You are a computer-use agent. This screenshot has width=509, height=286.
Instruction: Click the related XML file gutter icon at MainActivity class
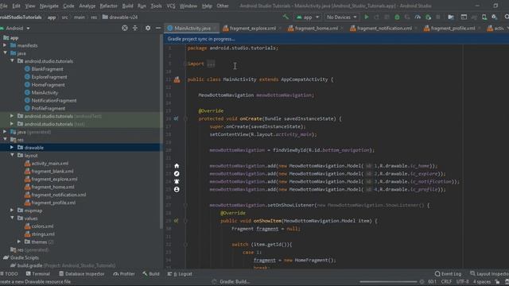[x=177, y=79]
